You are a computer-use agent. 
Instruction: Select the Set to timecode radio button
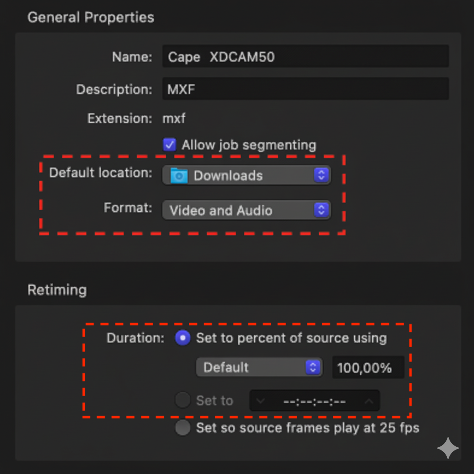pos(183,400)
